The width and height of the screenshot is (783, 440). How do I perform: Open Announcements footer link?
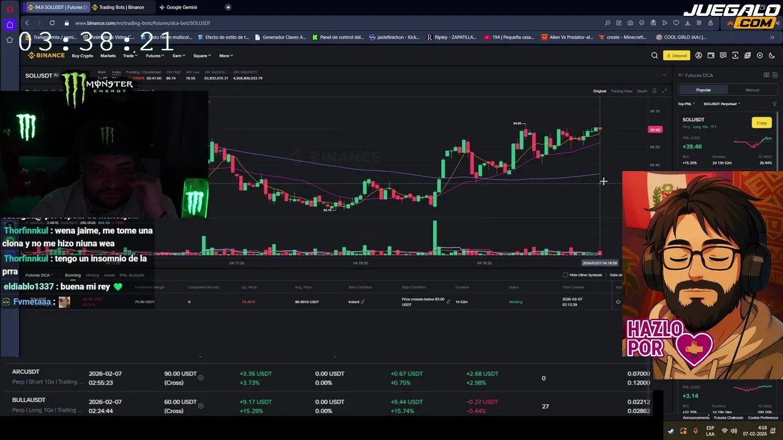click(x=696, y=418)
